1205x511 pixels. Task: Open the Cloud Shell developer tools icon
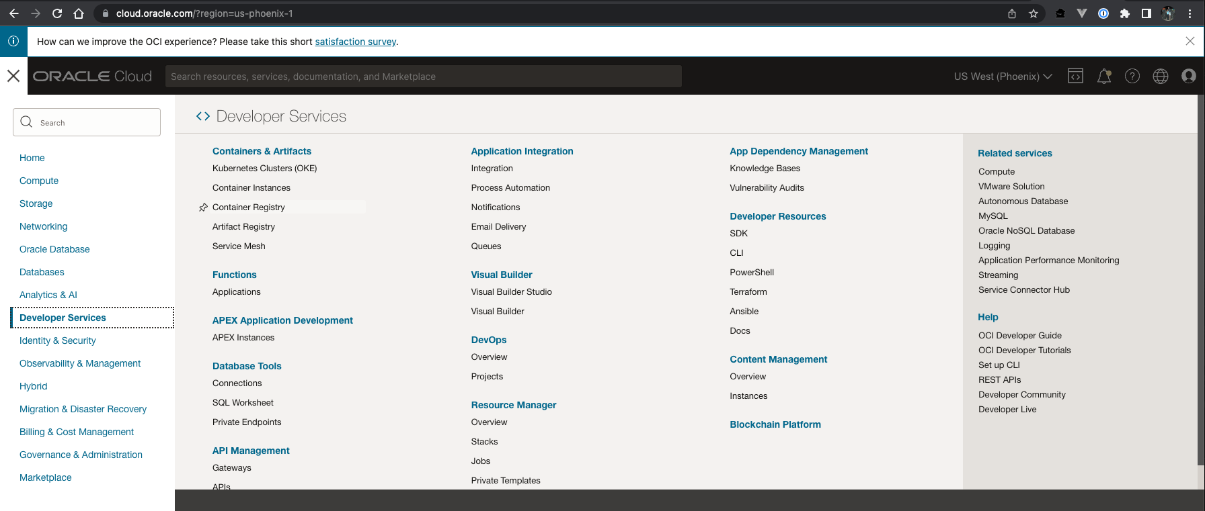click(1075, 76)
